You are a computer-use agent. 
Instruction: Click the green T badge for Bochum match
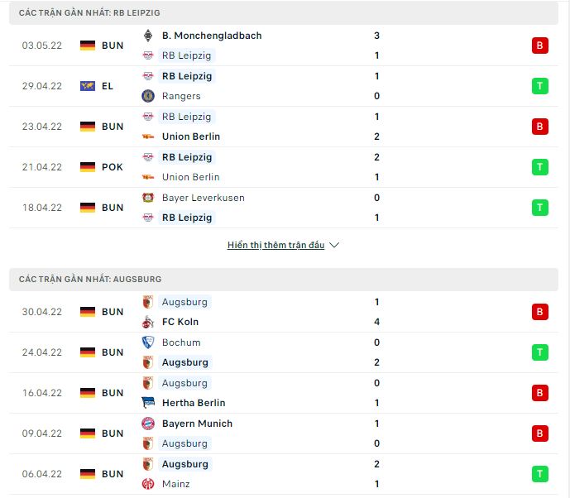[x=540, y=352]
